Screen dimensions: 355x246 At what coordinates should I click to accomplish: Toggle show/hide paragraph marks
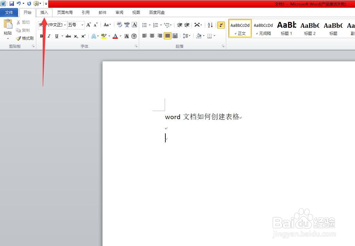221,25
